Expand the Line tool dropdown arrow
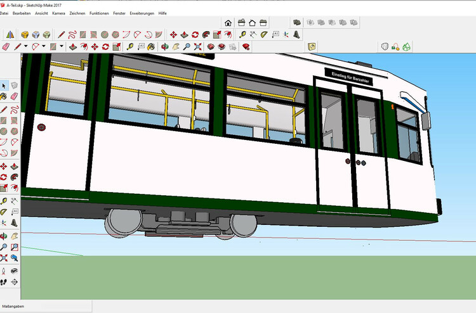 [26, 46]
